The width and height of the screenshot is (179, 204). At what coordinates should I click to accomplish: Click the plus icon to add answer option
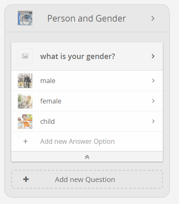click(x=25, y=141)
